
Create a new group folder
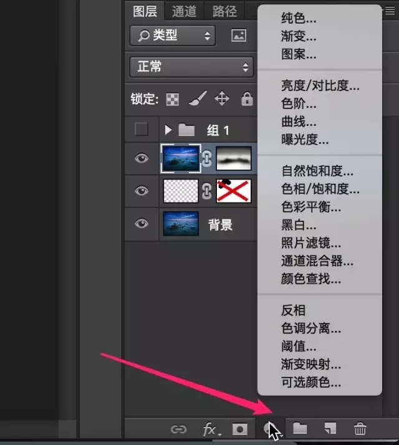[x=300, y=428]
